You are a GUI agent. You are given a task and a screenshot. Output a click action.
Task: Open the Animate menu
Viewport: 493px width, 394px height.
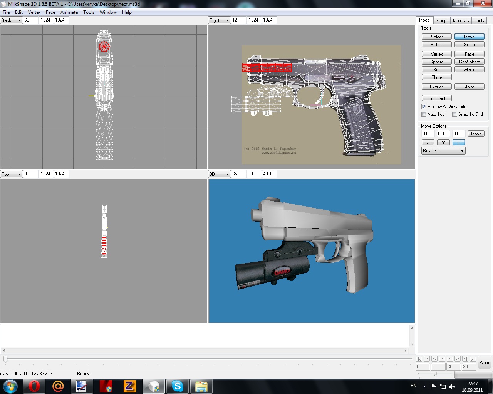click(x=69, y=12)
